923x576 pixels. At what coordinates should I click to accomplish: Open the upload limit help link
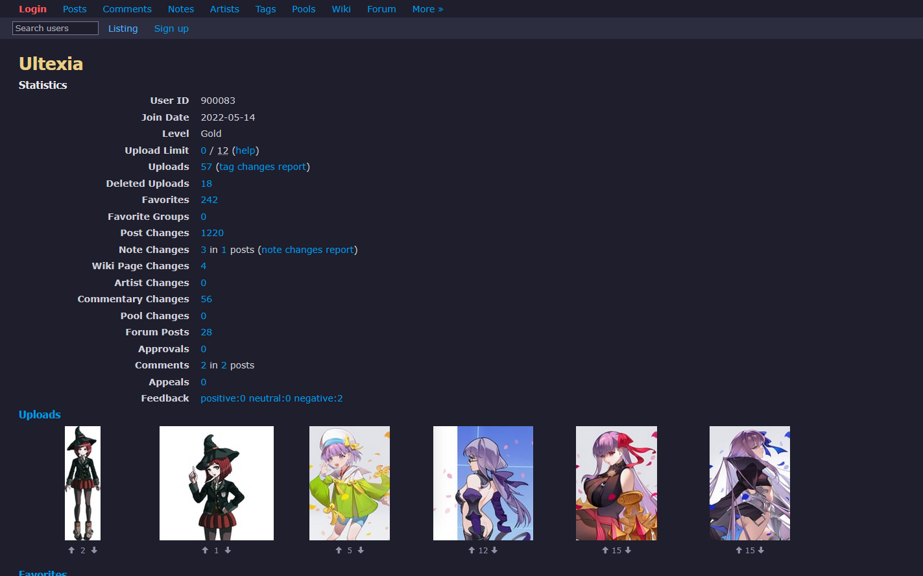[245, 150]
